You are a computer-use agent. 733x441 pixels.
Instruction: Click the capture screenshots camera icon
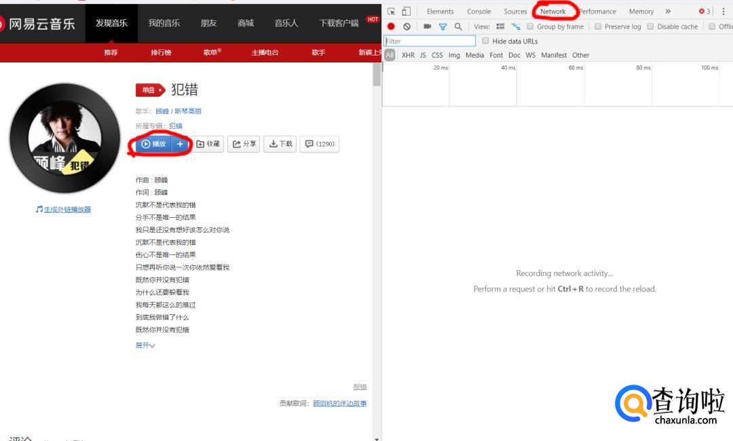[427, 26]
